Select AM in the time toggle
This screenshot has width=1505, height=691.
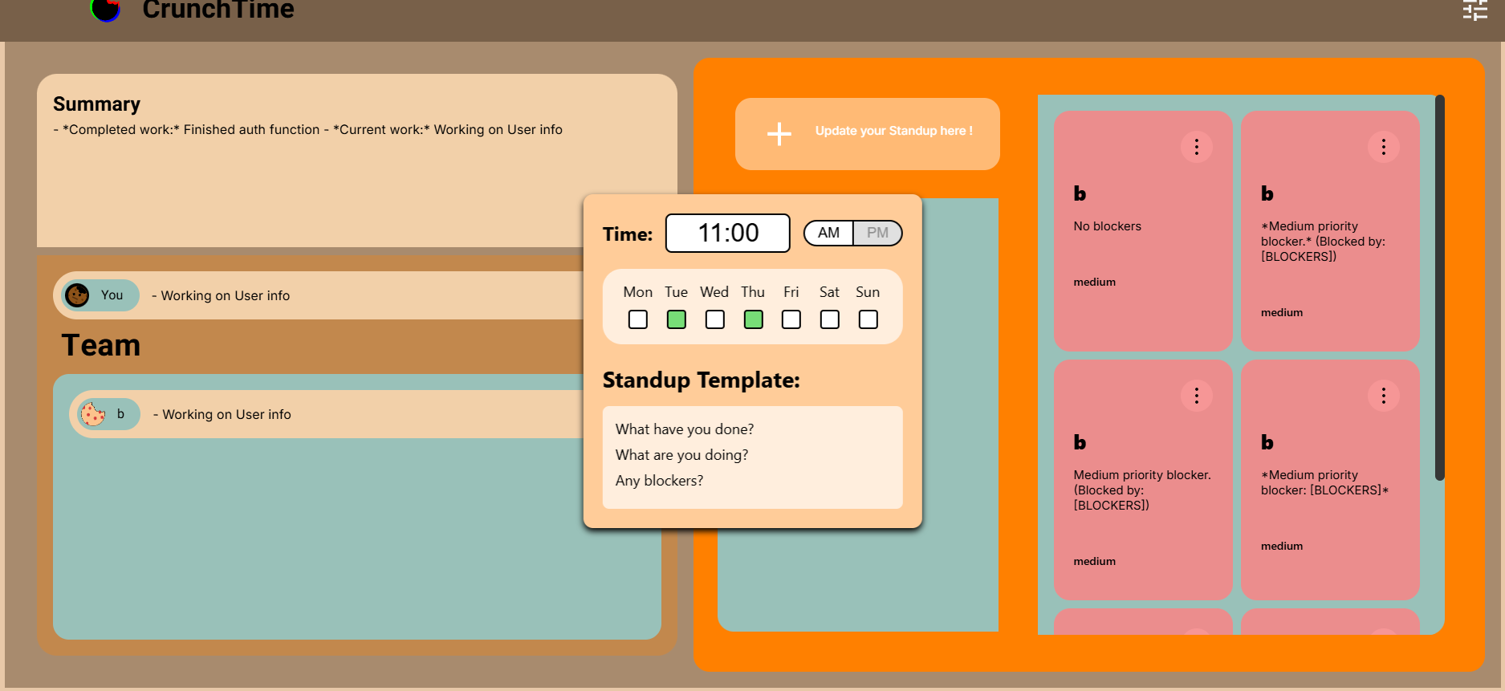point(828,233)
